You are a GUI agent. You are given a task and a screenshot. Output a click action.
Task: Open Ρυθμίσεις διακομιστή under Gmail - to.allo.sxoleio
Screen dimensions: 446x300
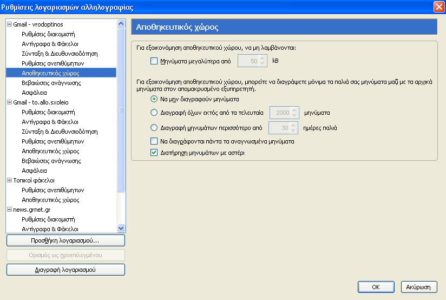point(61,112)
